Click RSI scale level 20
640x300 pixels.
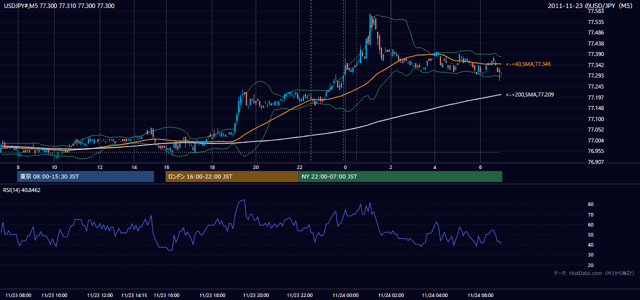(590, 265)
